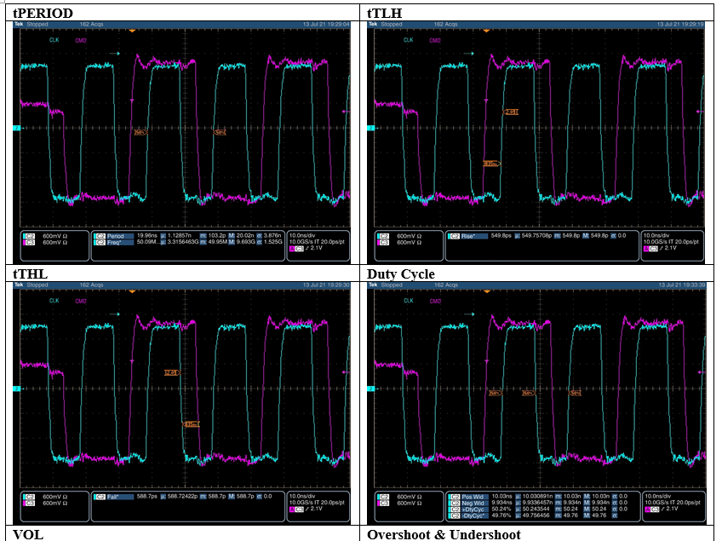The image size is (722, 541).
Task: Click channel 2 ground marker in tPERIOD capture
Action: coord(16,128)
